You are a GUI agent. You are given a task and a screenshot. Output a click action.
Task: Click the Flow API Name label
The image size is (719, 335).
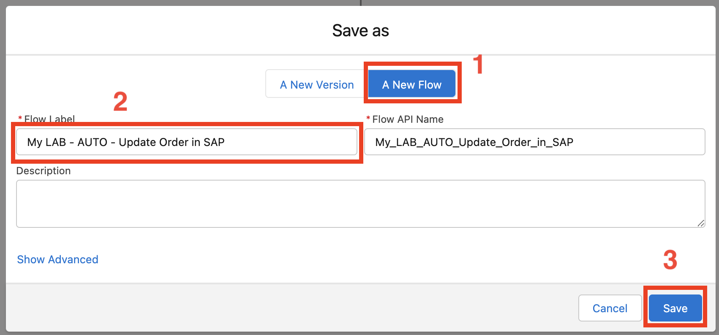[x=408, y=119]
